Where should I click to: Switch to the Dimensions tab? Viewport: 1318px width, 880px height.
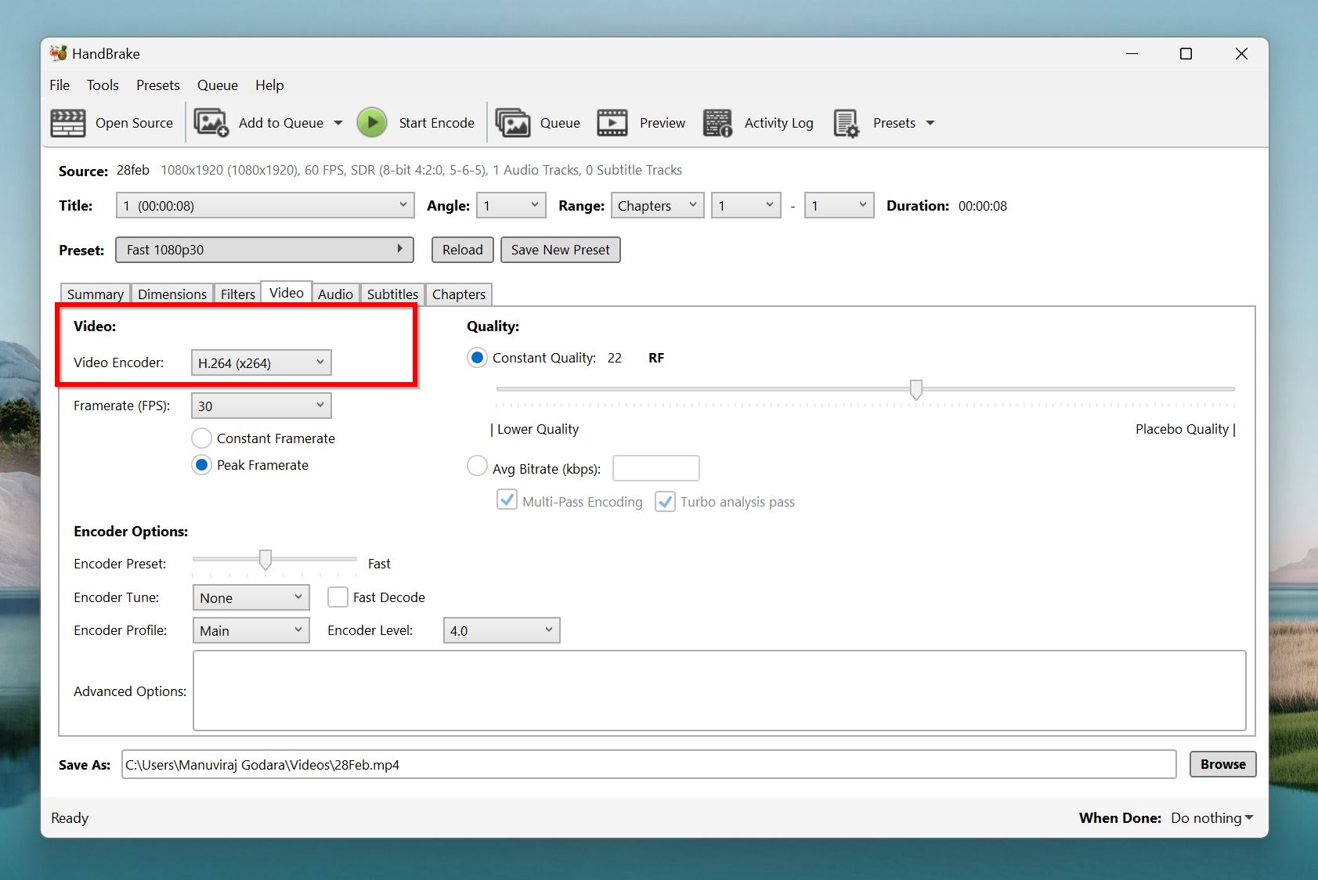tap(172, 294)
